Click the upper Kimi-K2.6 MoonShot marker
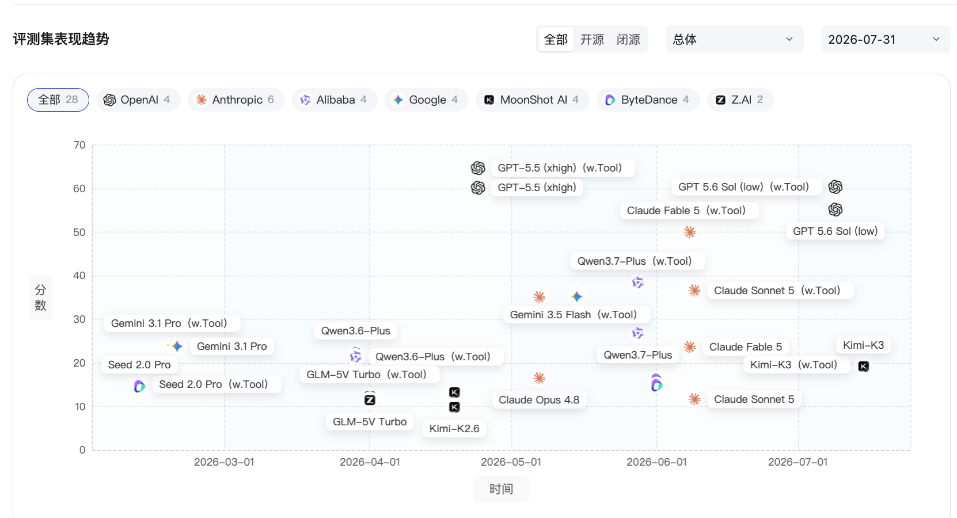 pyautogui.click(x=454, y=393)
